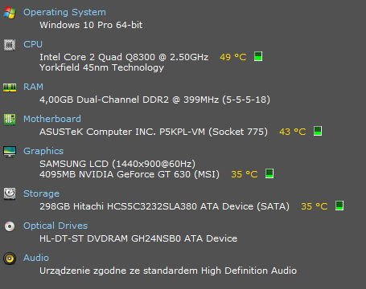Click the Motherboard circuit board icon
Screen dimensions: 366x289
[x=10, y=120]
